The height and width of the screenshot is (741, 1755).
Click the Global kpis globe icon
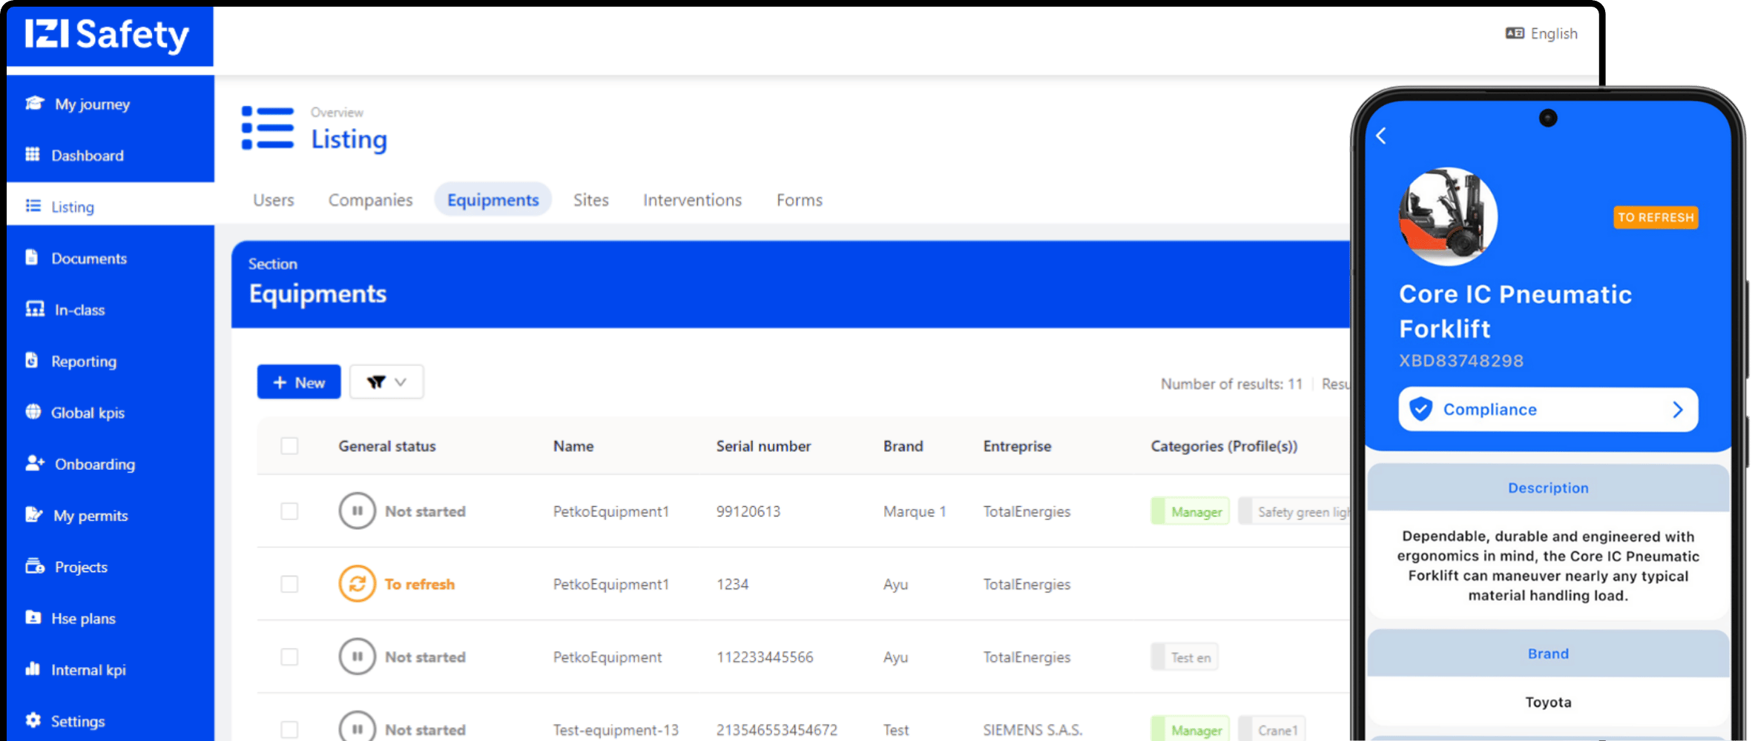point(33,412)
